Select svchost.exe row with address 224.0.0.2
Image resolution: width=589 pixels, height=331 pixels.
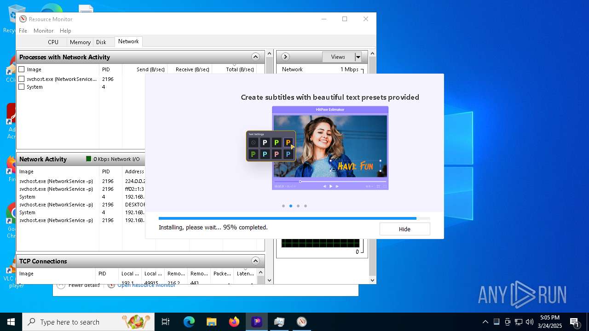point(81,181)
